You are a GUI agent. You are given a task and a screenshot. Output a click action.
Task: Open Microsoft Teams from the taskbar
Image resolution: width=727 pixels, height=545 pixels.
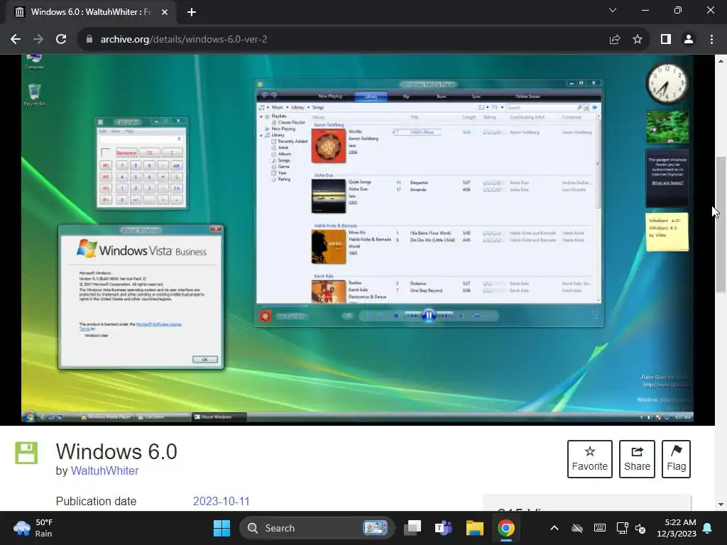point(443,528)
